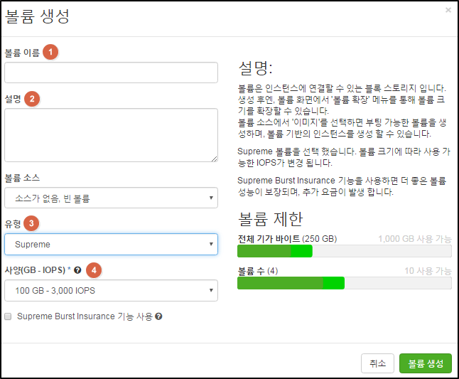This screenshot has width=459, height=379.
Task: Open help icon next to 사양(GB - IOPS)
Action: pyautogui.click(x=77, y=270)
